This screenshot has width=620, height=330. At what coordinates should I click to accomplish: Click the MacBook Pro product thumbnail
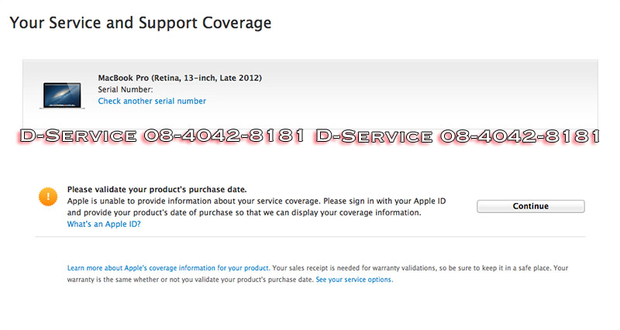pos(62,95)
